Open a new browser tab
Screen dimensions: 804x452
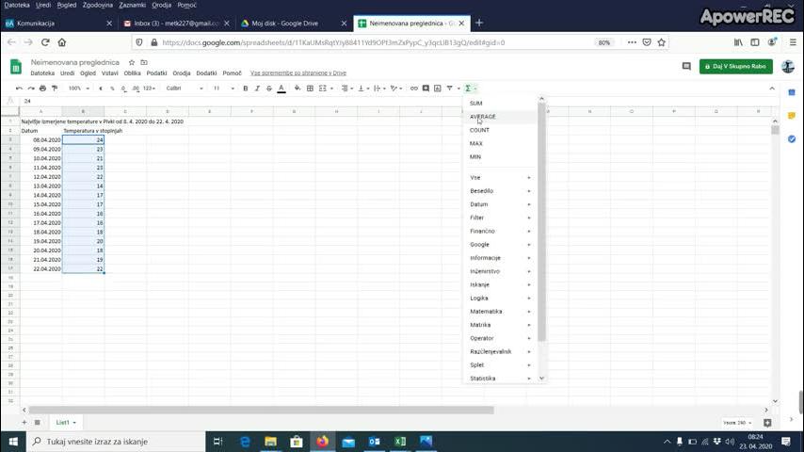point(479,24)
